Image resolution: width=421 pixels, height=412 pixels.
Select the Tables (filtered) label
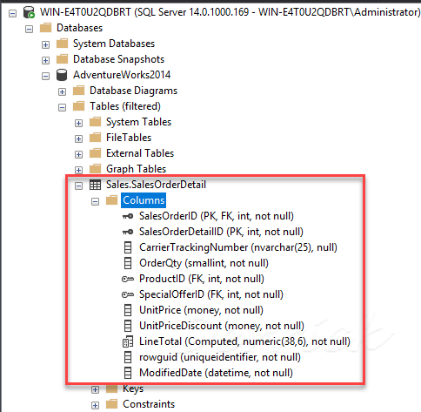click(x=125, y=106)
